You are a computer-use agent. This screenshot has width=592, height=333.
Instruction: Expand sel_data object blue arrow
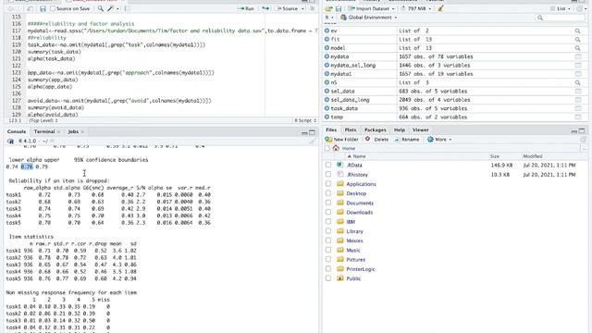327,91
